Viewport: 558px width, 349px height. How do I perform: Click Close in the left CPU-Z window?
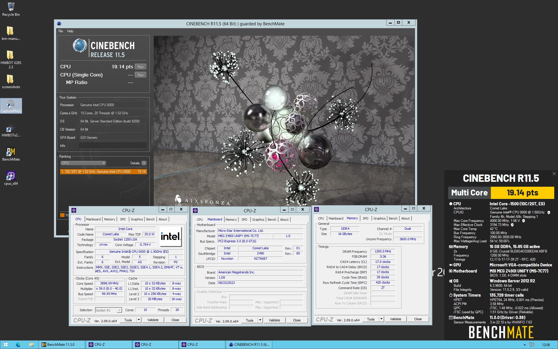175,320
